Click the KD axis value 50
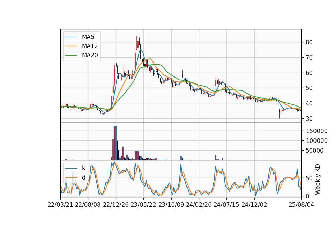Viewport: 335px width, 241px height. click(x=309, y=178)
